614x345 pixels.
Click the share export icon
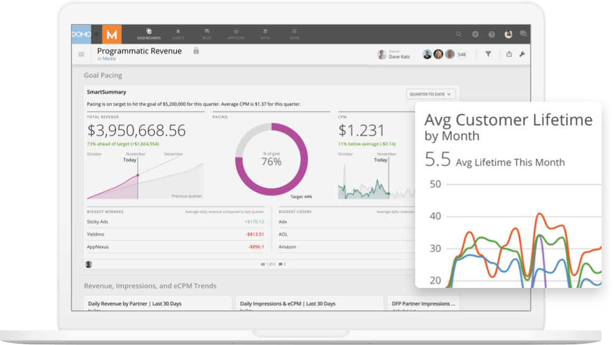(509, 54)
